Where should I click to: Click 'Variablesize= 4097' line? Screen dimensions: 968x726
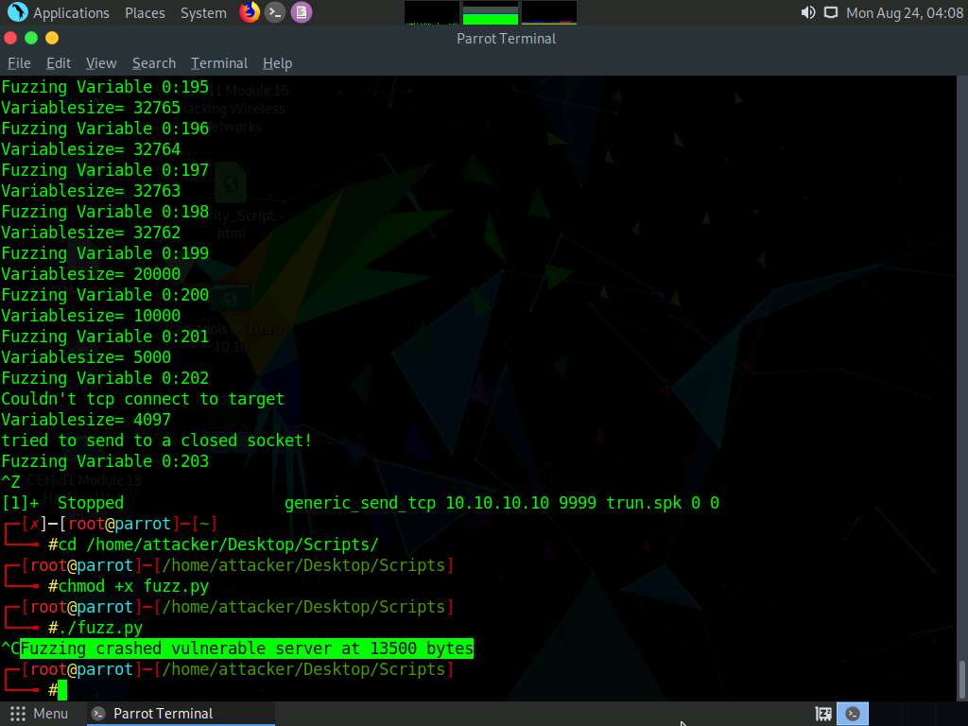tap(86, 419)
